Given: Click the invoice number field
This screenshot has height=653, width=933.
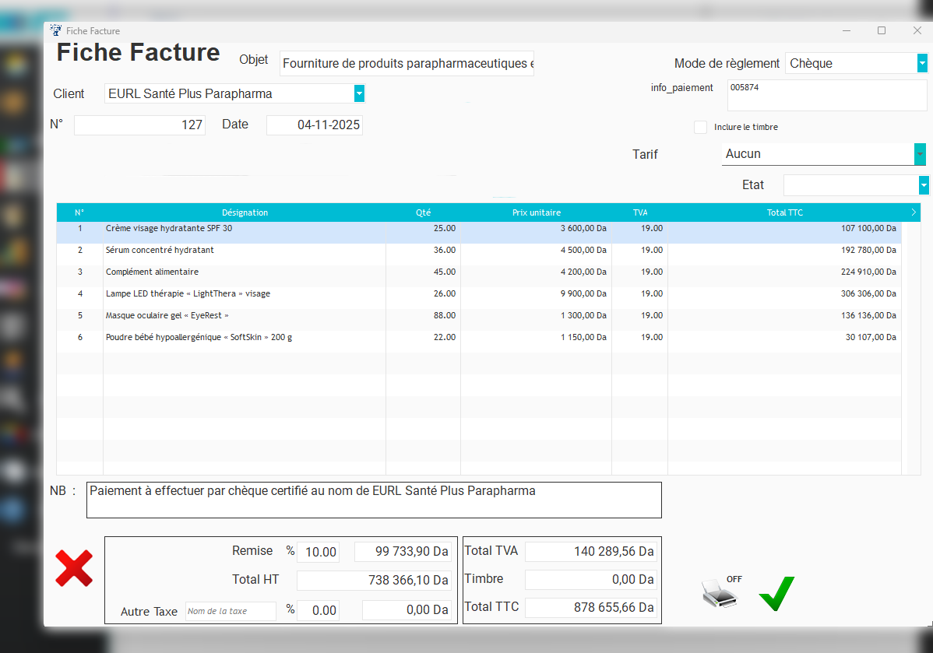Looking at the screenshot, I should click(139, 125).
